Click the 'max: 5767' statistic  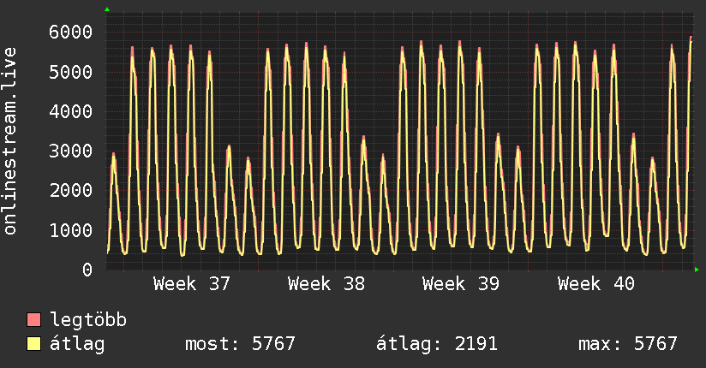pos(628,344)
